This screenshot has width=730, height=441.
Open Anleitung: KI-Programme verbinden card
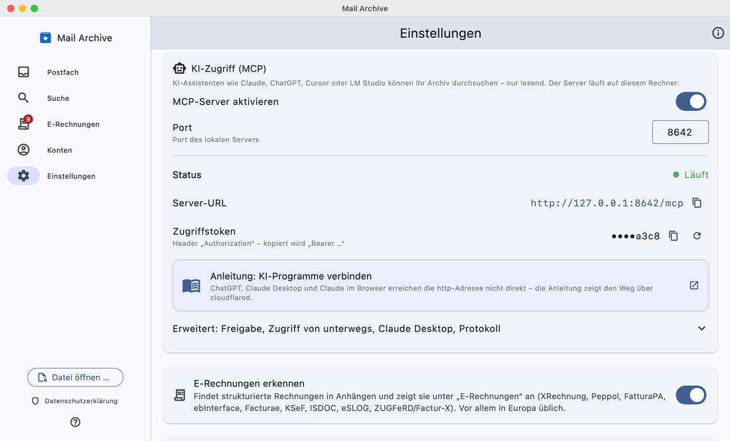point(441,286)
